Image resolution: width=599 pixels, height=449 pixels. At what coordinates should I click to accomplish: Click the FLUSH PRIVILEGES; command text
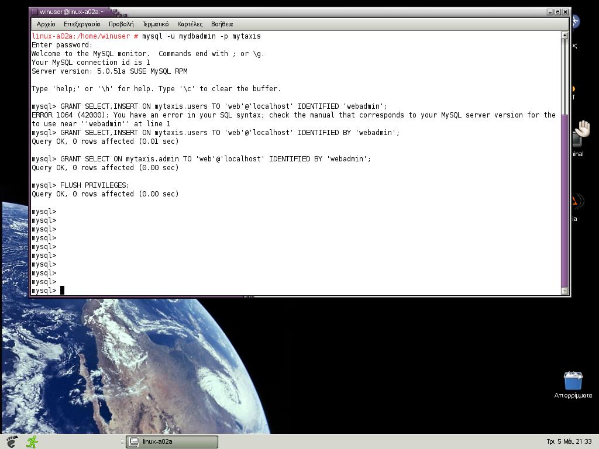coord(95,185)
